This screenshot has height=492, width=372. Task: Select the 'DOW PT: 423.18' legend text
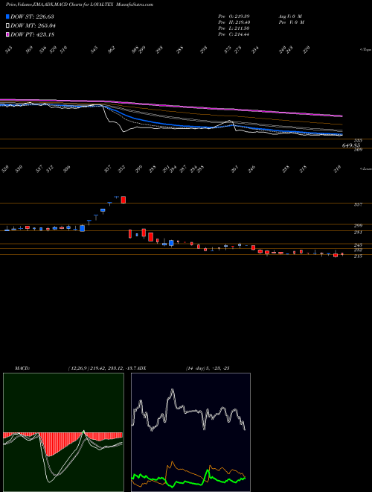[32, 34]
